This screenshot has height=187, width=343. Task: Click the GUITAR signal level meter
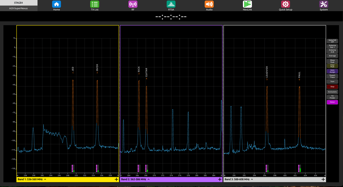[x=147, y=168]
